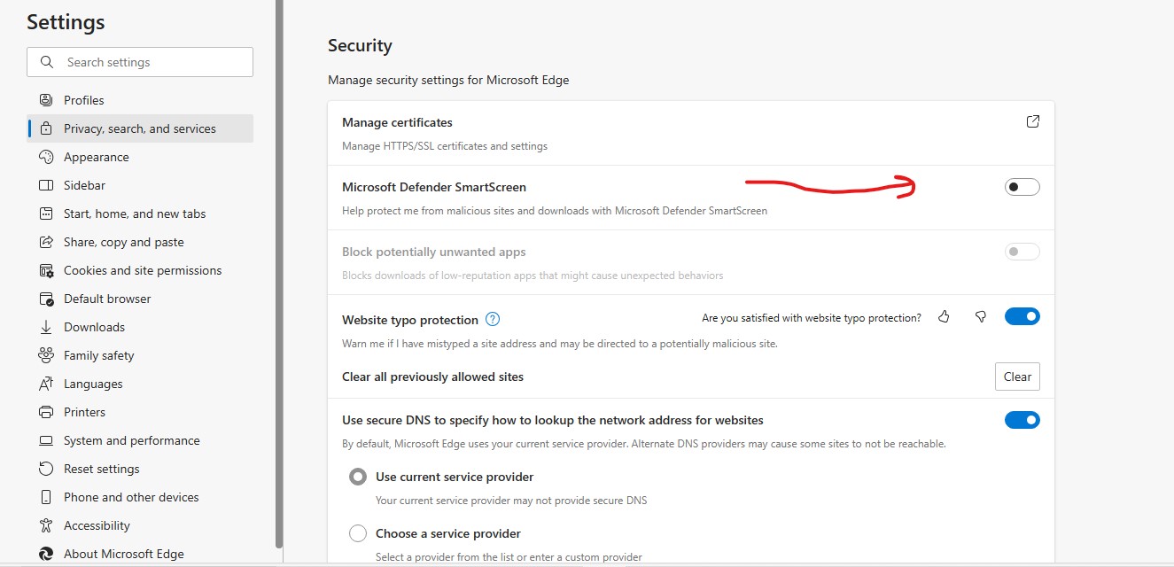Click the Accessibility icon
The width and height of the screenshot is (1174, 567).
click(x=46, y=525)
